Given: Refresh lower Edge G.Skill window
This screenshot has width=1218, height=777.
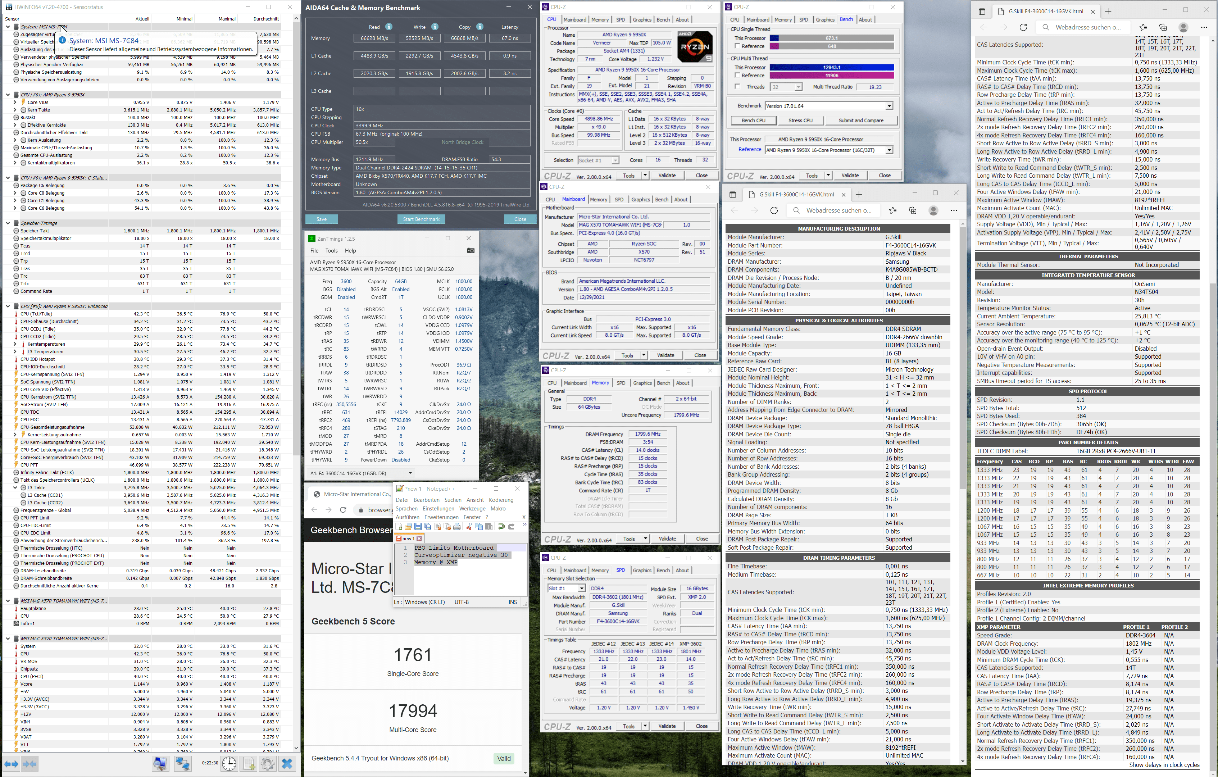Looking at the screenshot, I should click(774, 210).
